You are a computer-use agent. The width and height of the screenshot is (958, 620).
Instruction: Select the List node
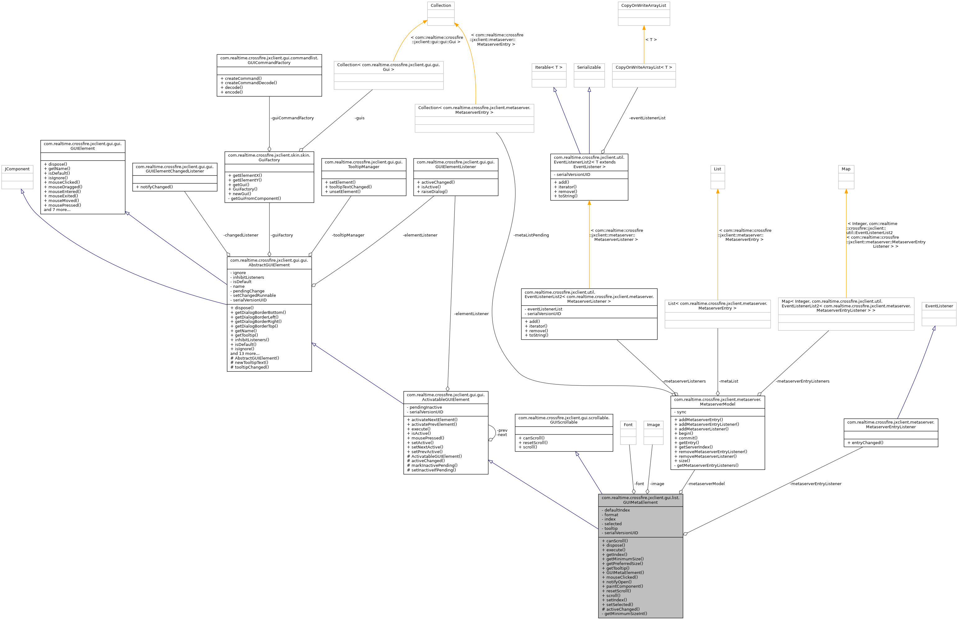pos(717,177)
